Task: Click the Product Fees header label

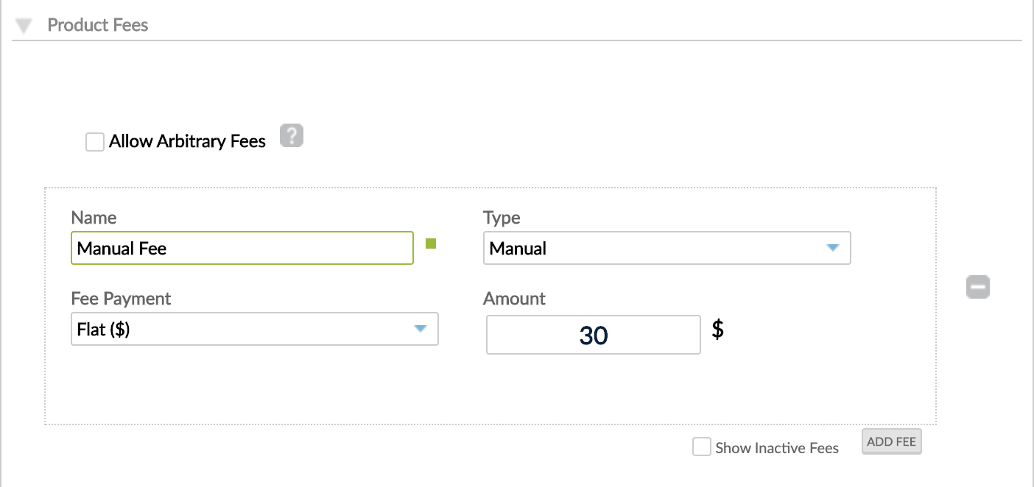Action: tap(98, 24)
